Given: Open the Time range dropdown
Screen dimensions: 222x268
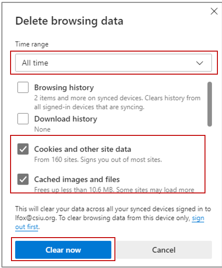Looking at the screenshot, I should tap(114, 63).
